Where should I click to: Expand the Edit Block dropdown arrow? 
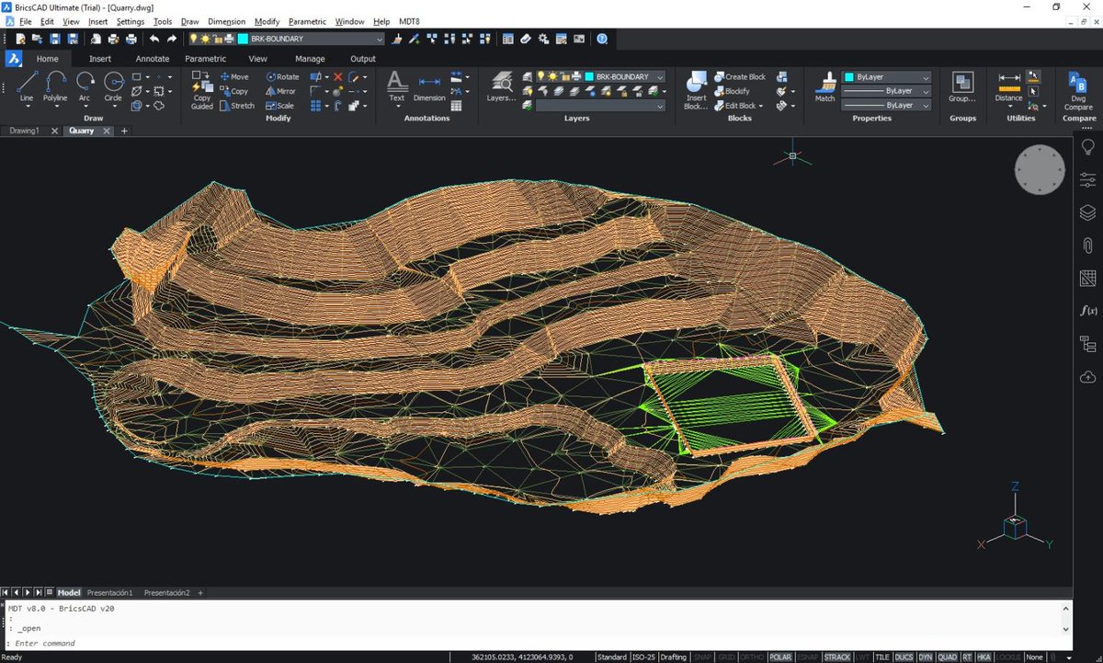point(761,106)
